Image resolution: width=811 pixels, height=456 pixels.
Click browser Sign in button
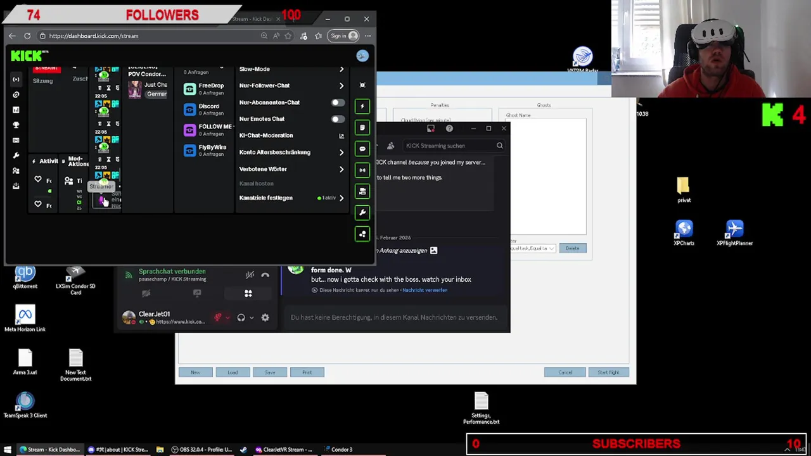tap(345, 36)
